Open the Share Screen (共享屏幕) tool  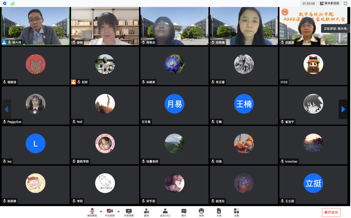tap(129, 212)
